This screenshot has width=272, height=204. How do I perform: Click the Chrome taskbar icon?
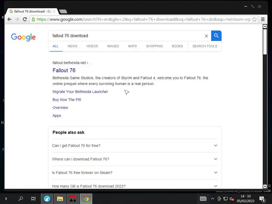pyautogui.click(x=86, y=199)
